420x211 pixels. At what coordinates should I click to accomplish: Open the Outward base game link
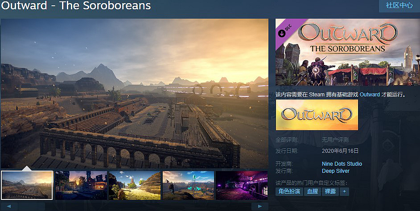370,95
